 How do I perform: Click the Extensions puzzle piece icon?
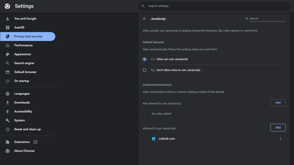[8, 142]
